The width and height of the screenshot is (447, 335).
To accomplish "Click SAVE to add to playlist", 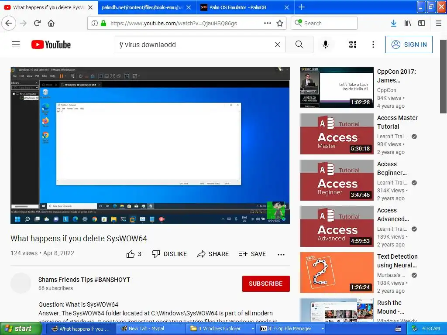I will coord(252,254).
